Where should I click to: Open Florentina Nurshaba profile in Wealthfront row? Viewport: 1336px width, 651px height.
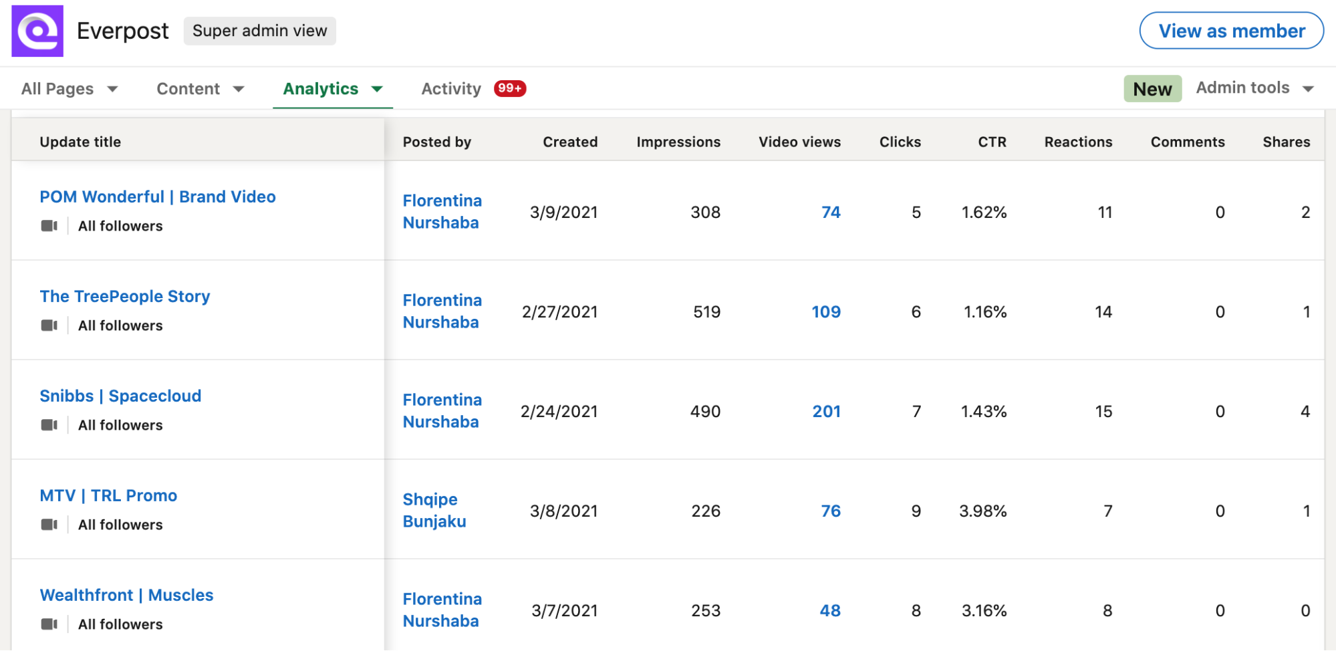pos(442,610)
